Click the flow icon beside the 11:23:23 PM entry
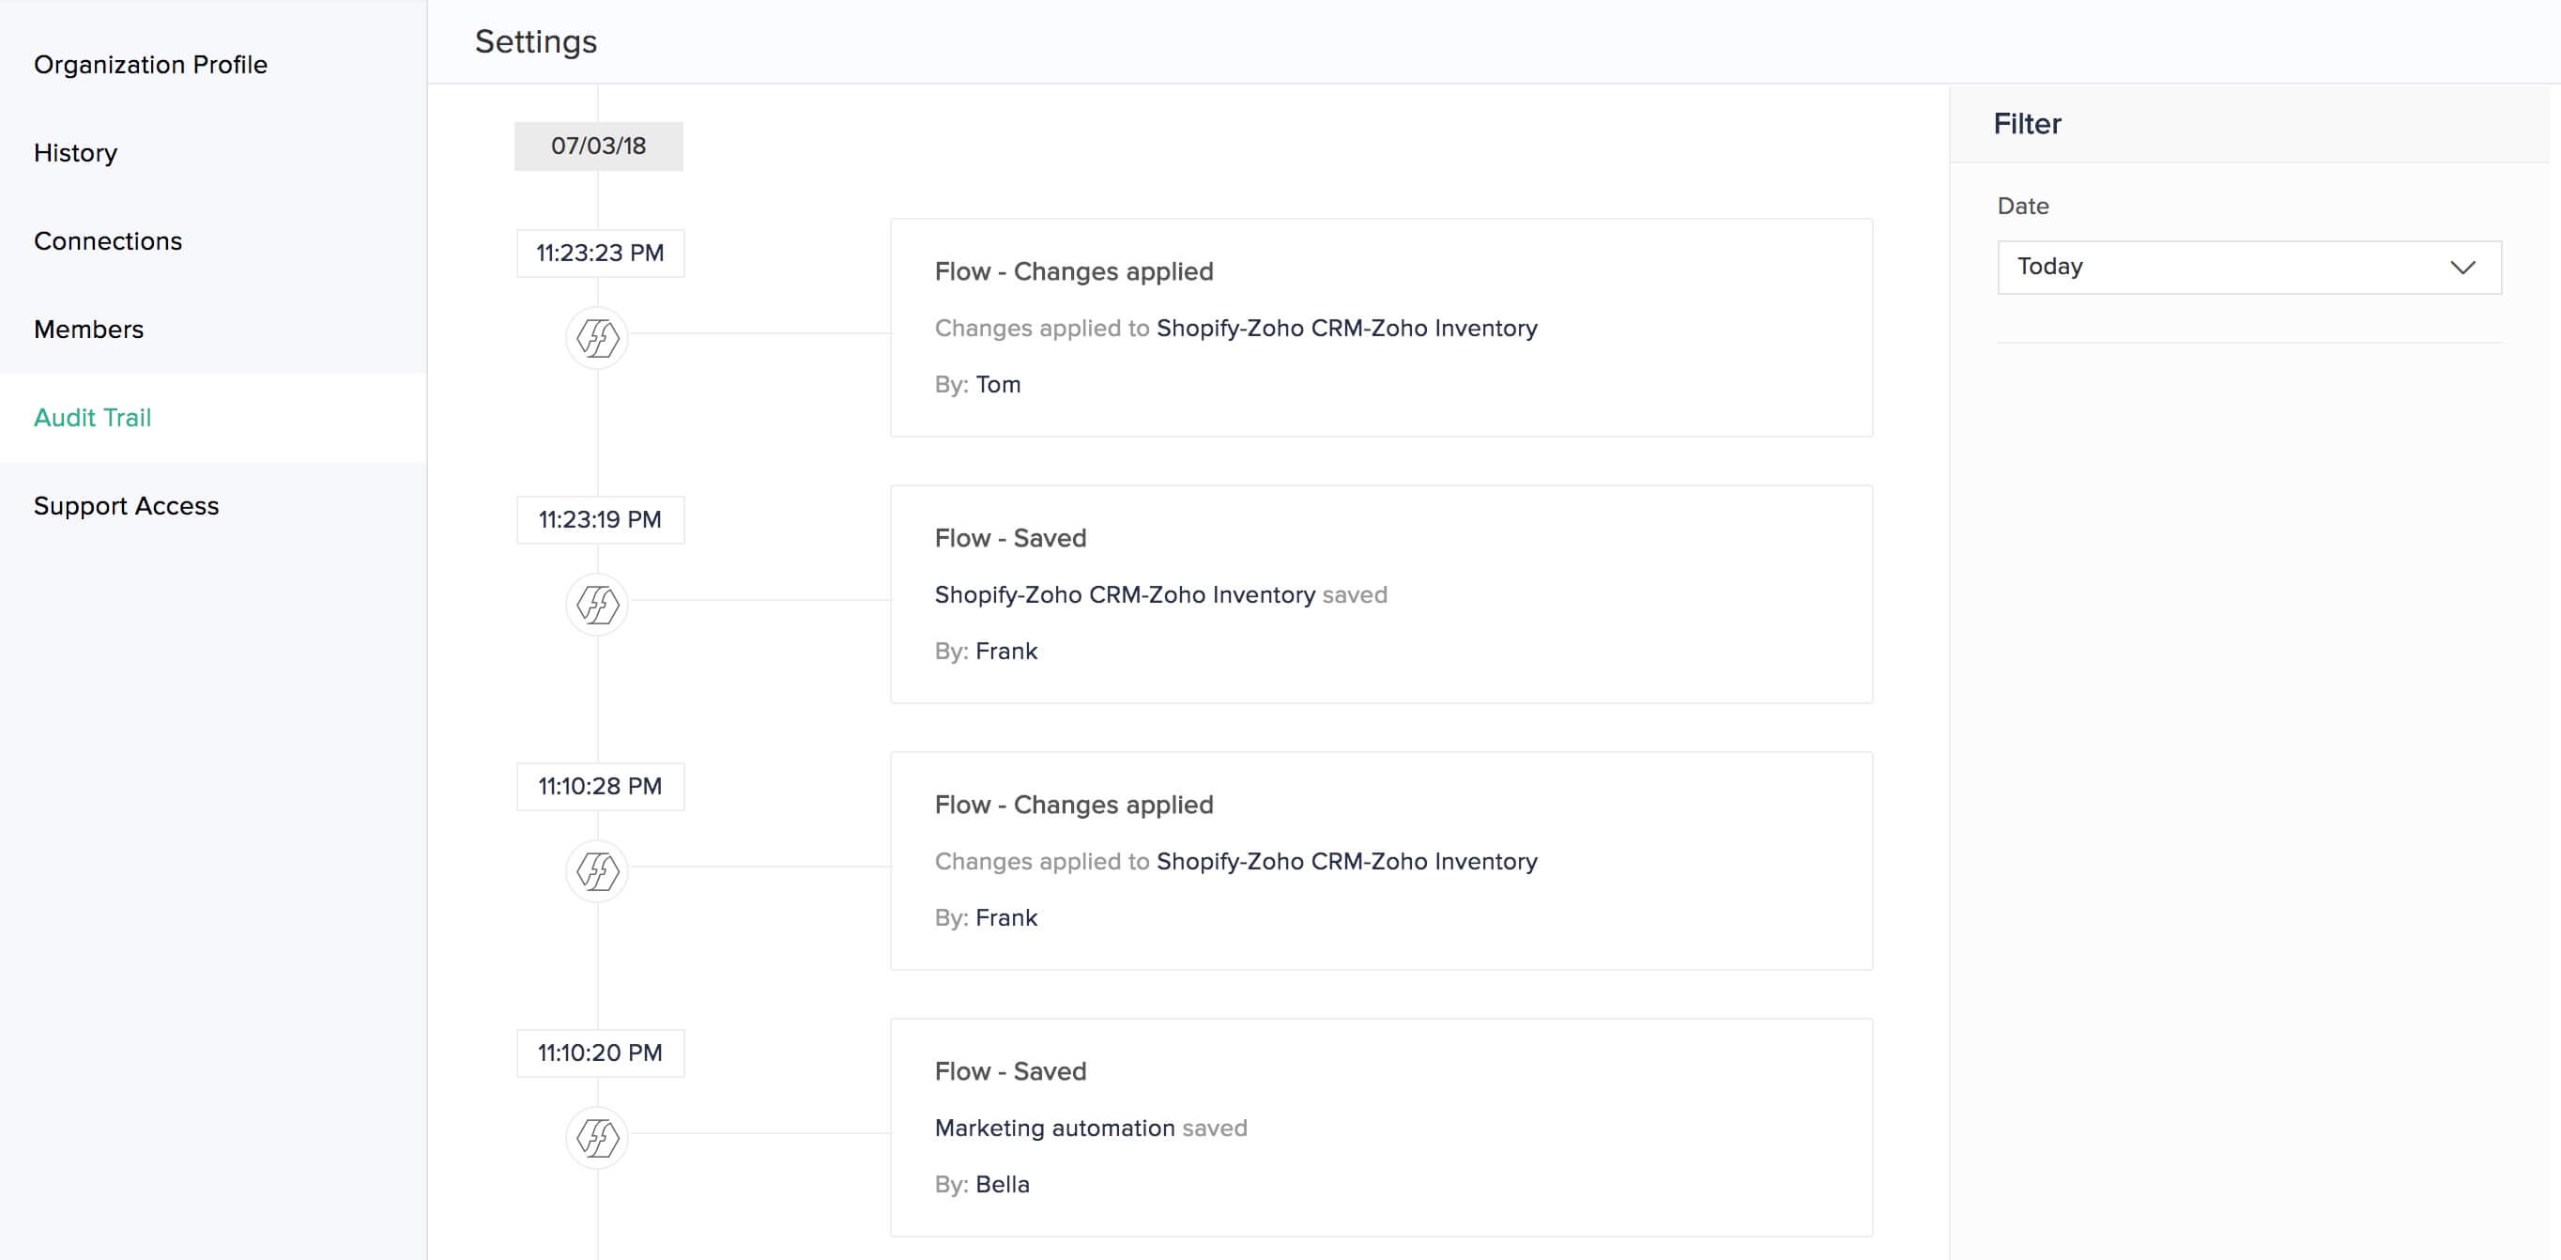The image size is (2561, 1260). click(x=597, y=338)
